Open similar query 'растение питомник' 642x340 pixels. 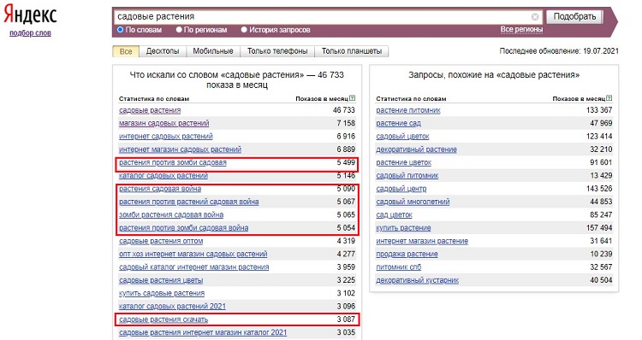click(x=408, y=110)
